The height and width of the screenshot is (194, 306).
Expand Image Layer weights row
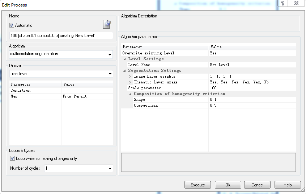pyautogui.click(x=130, y=77)
